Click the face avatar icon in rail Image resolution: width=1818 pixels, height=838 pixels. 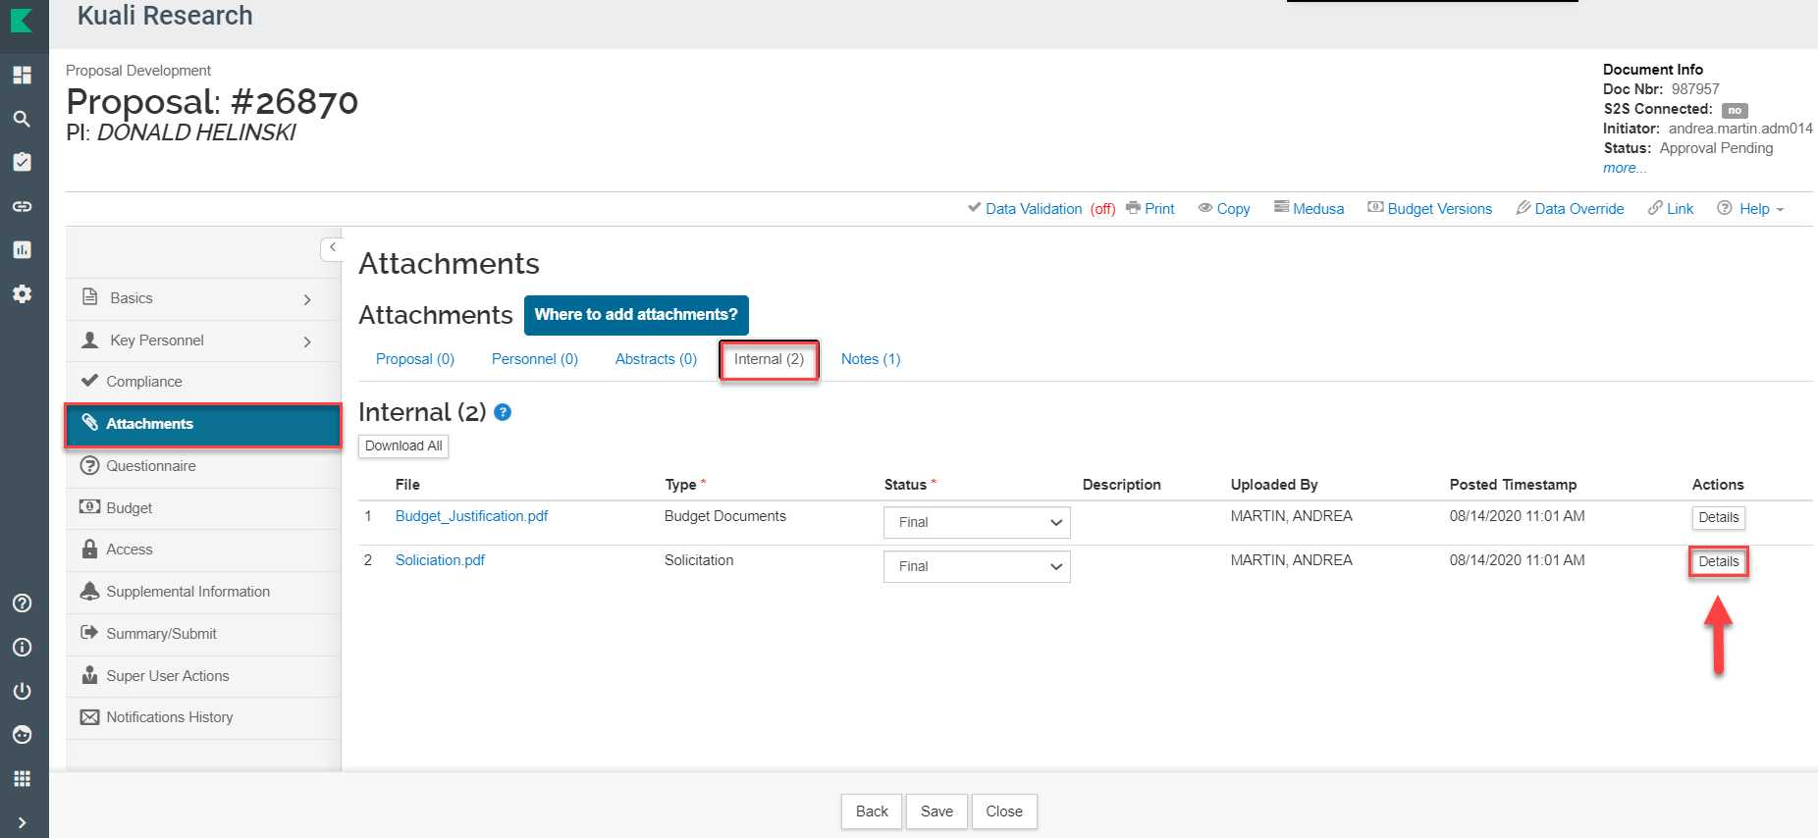(x=22, y=735)
